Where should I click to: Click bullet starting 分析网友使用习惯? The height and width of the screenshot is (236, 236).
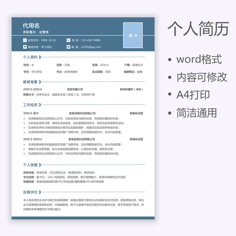(77, 123)
